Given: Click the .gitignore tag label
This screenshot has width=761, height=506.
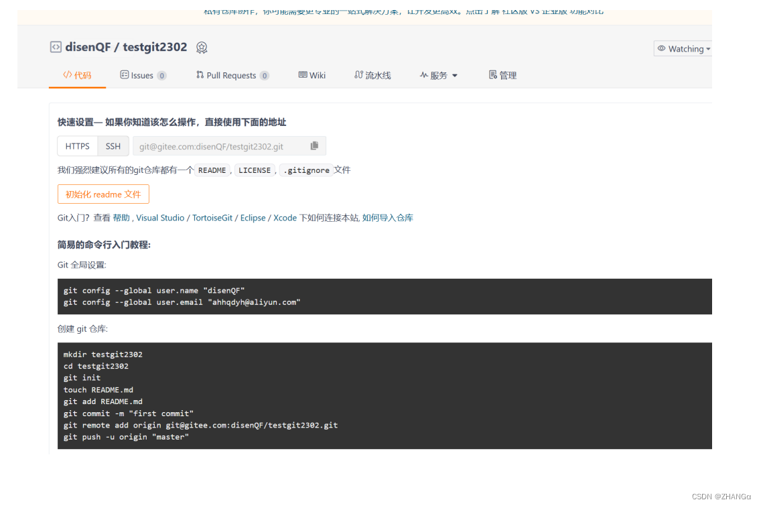Looking at the screenshot, I should (x=306, y=170).
